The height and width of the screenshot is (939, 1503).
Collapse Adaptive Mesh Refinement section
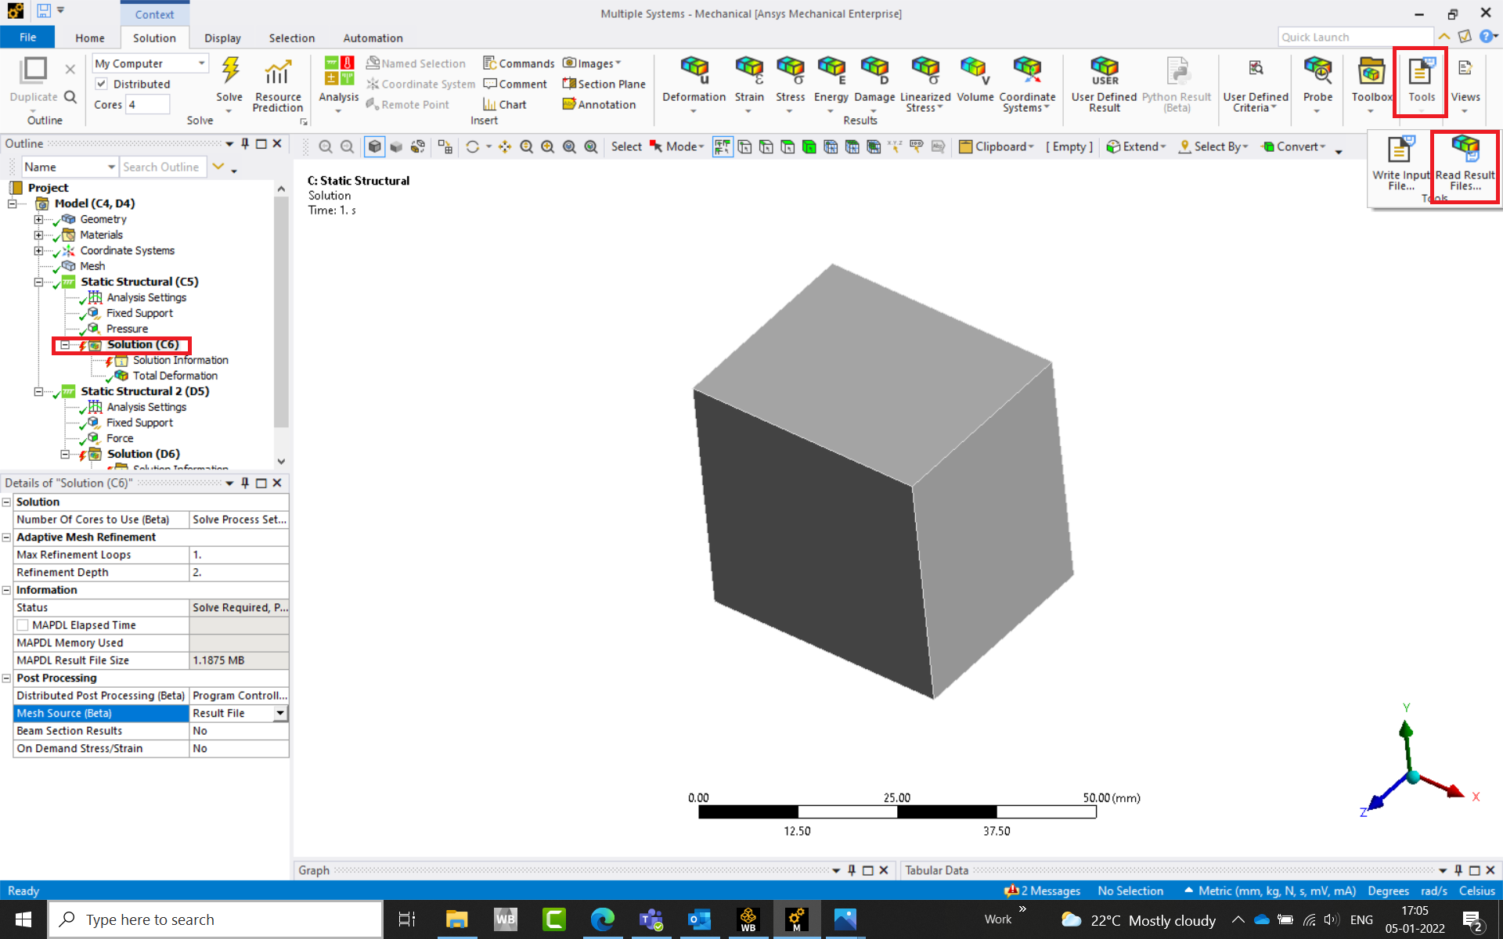[x=7, y=537]
